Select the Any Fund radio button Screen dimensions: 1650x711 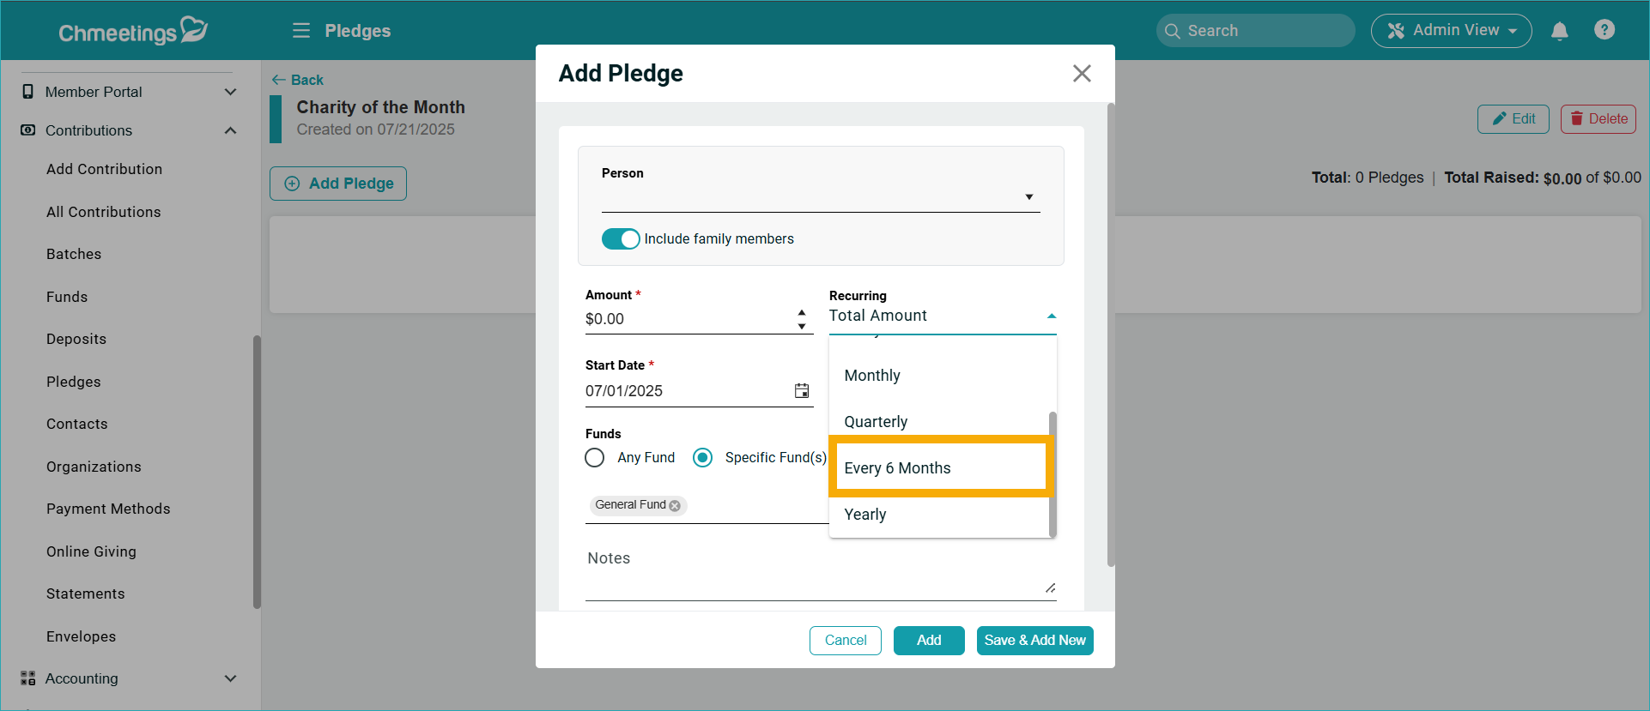[595, 457]
